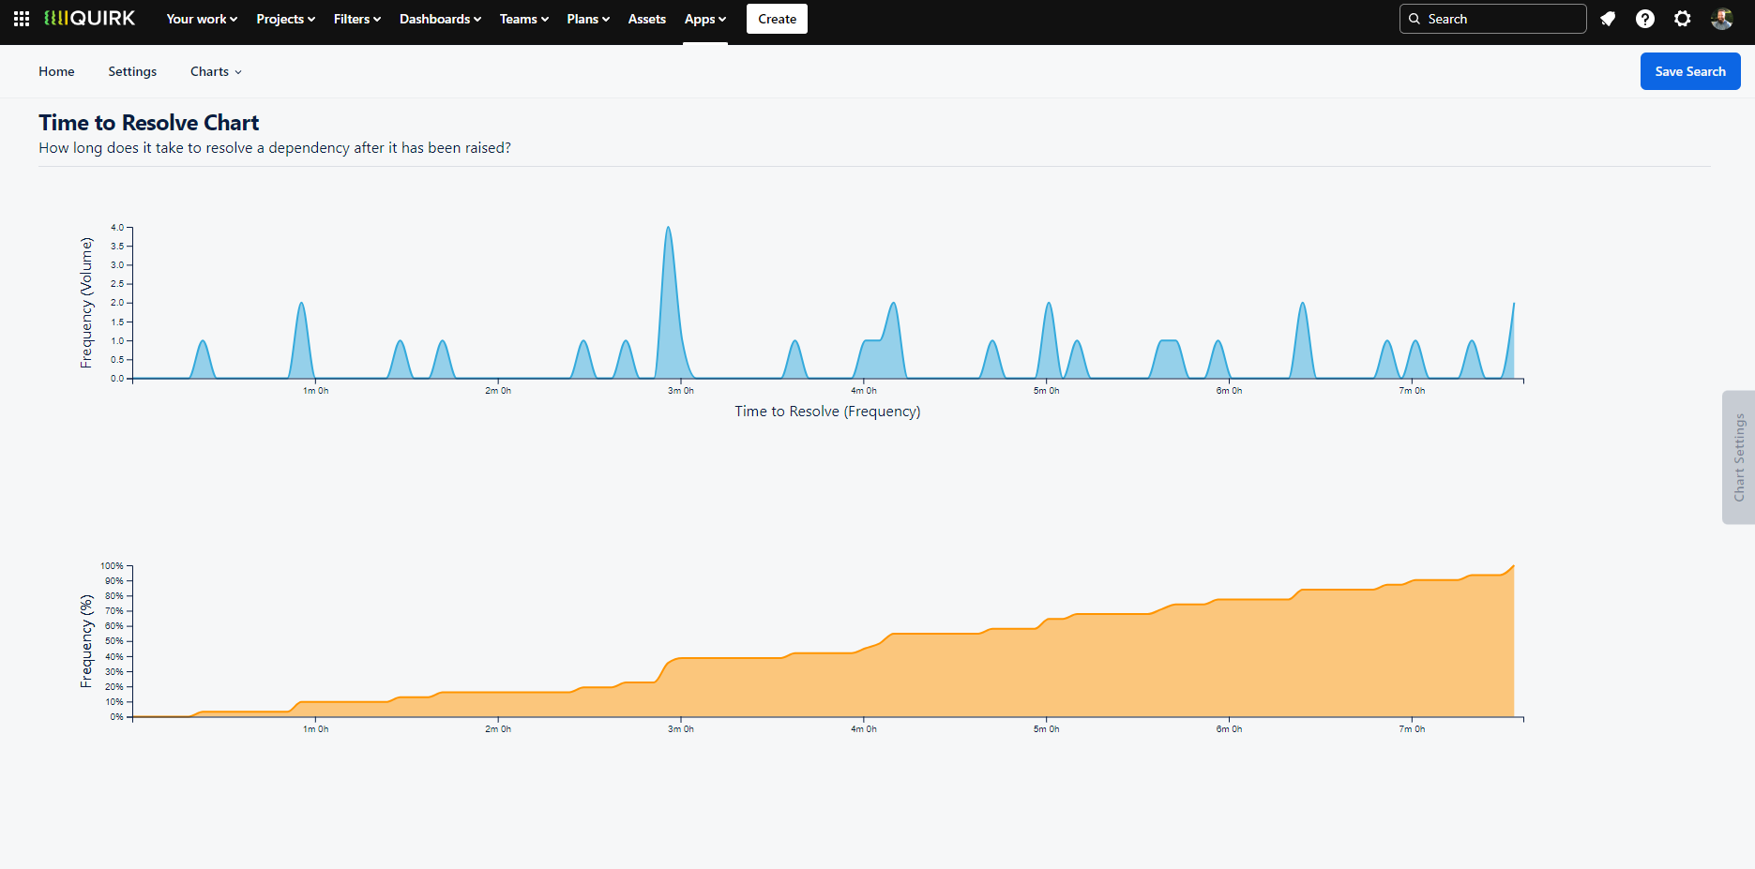The width and height of the screenshot is (1755, 869).
Task: Click the Create button
Action: coord(777,19)
